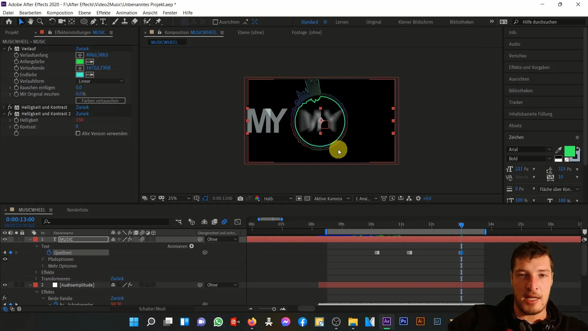The width and height of the screenshot is (588, 331).
Task: Click the timeline playhead marker at 13:00
Action: click(x=461, y=224)
